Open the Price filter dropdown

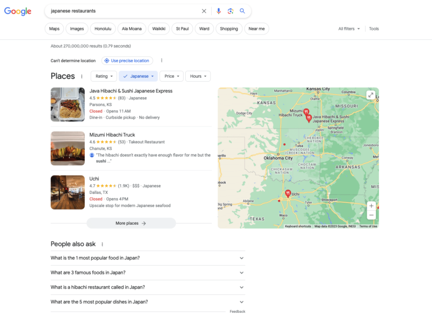click(172, 76)
